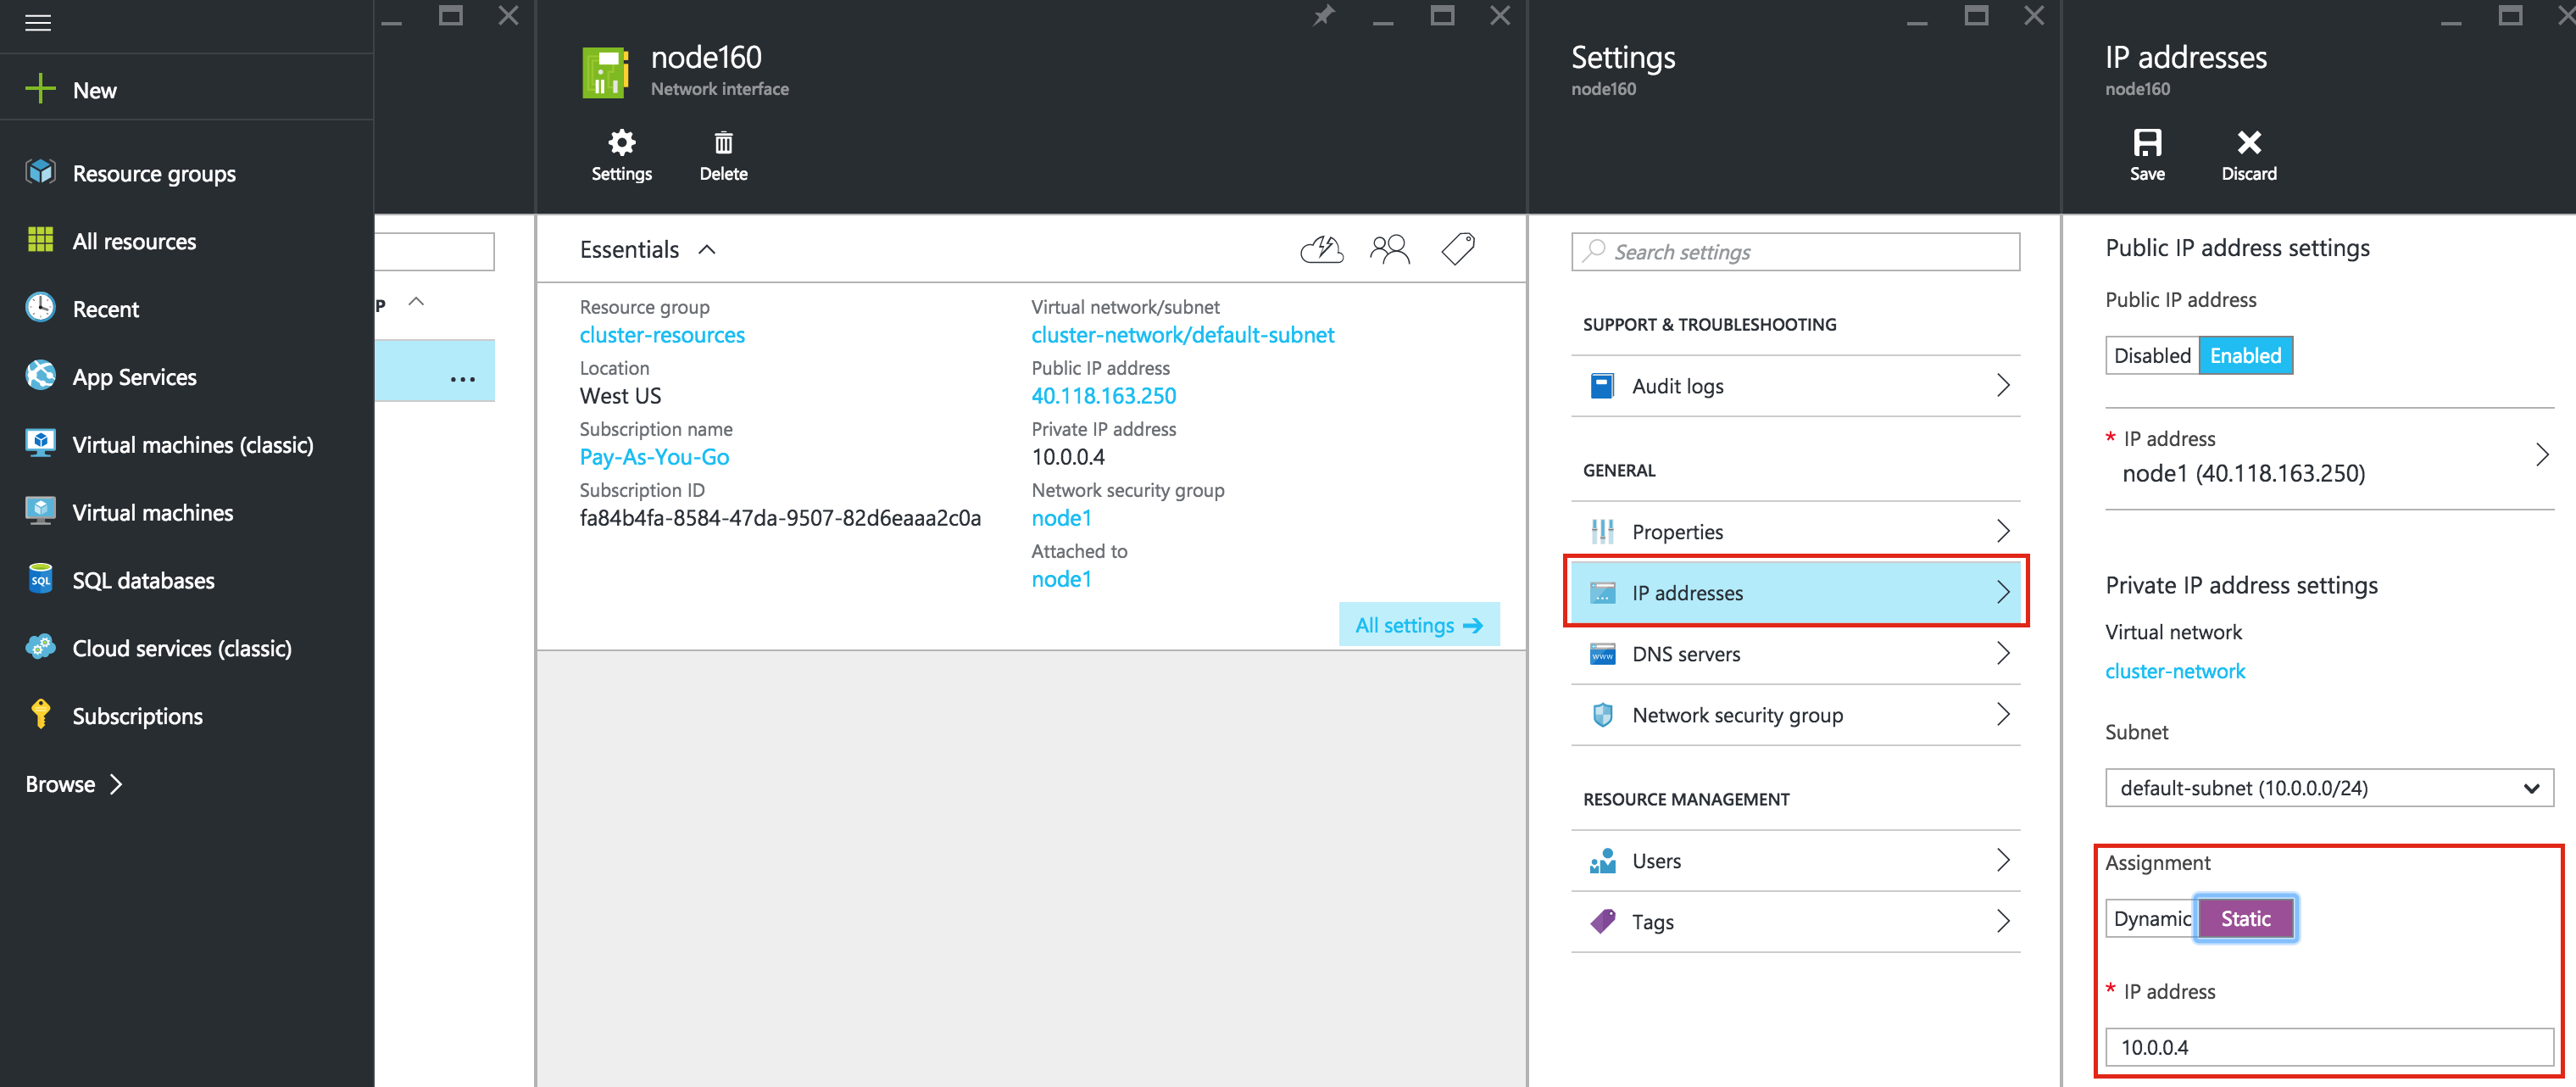
Task: Click the Subscriptions key icon
Action: [40, 714]
